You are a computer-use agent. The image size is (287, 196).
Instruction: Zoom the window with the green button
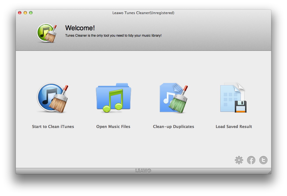[31, 13]
